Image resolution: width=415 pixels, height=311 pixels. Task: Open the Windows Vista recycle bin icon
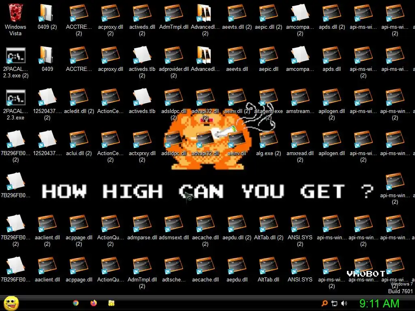coord(15,13)
